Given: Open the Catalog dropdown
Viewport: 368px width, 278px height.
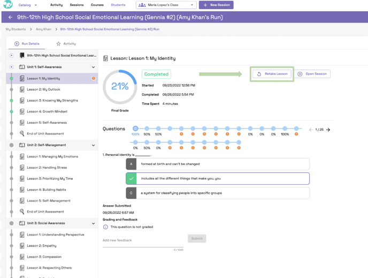Looking at the screenshot, I should click(x=27, y=5).
